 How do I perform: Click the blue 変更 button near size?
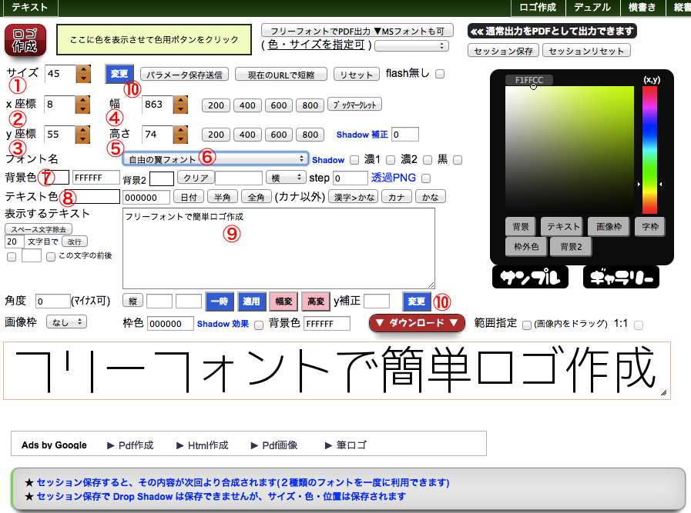[x=119, y=74]
